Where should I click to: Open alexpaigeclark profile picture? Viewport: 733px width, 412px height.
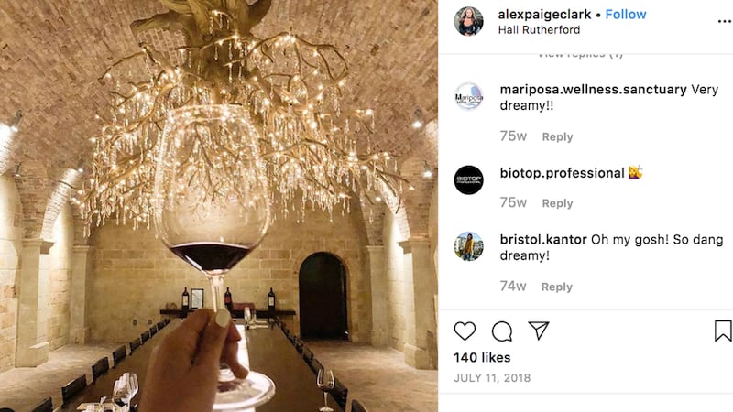pos(468,21)
